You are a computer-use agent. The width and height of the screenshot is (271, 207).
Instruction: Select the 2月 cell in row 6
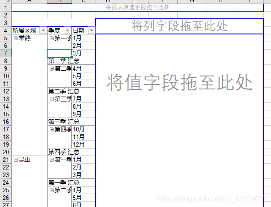tap(83, 46)
